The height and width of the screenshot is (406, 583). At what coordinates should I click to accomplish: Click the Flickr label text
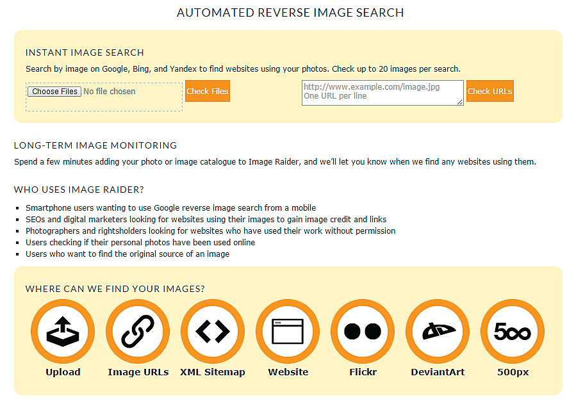point(363,372)
